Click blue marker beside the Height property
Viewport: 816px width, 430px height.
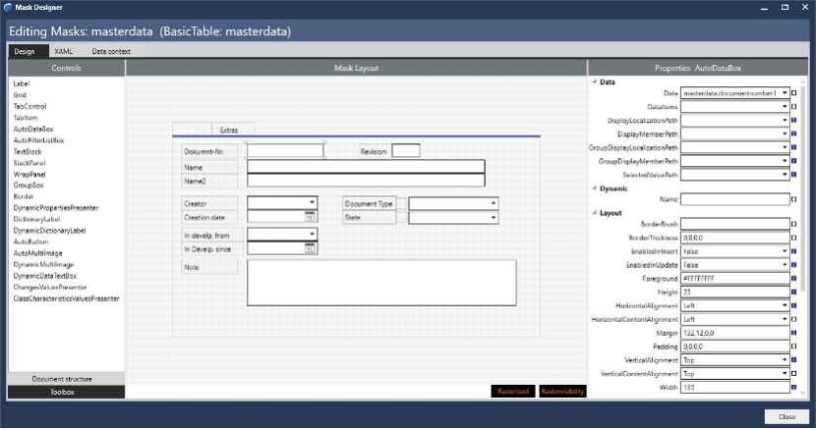[x=793, y=293]
